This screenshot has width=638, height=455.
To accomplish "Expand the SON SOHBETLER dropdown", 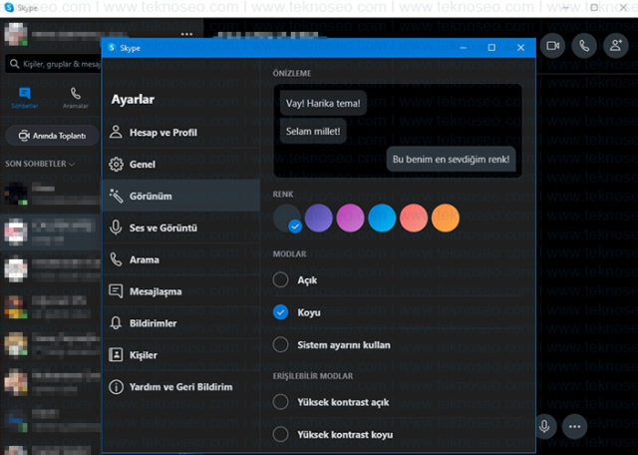I will pyautogui.click(x=40, y=164).
